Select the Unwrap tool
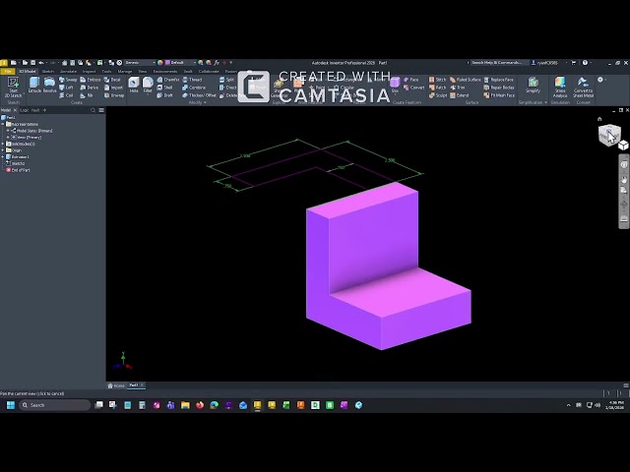The image size is (630, 472). point(114,95)
